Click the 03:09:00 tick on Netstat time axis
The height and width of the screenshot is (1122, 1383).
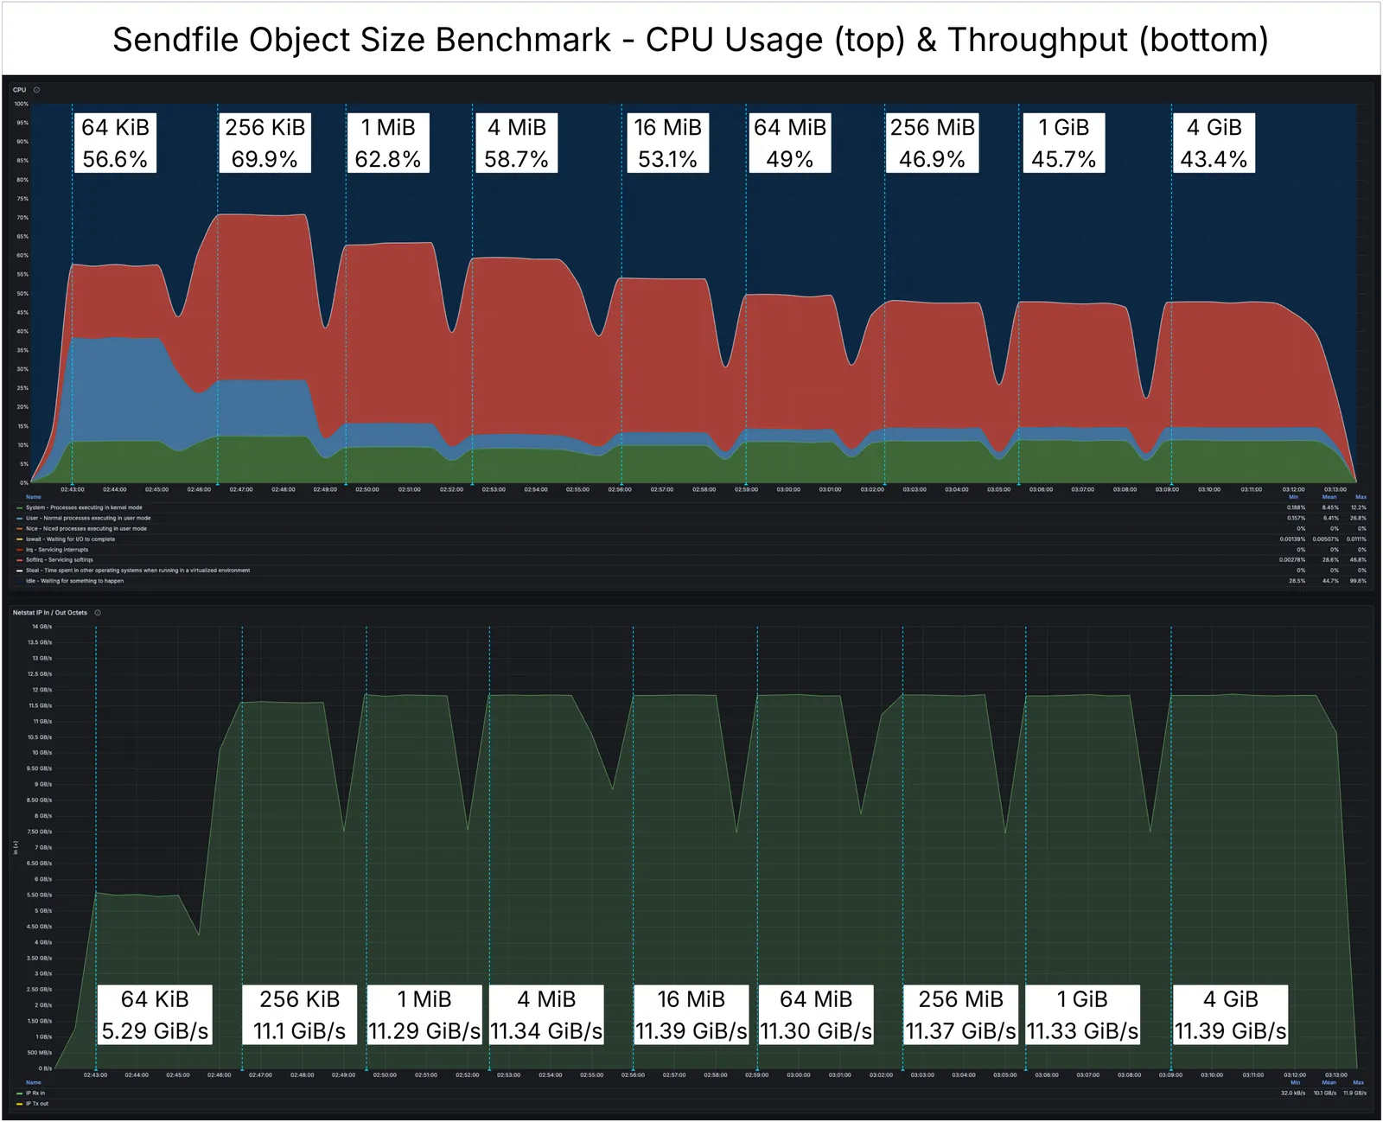[1171, 1075]
